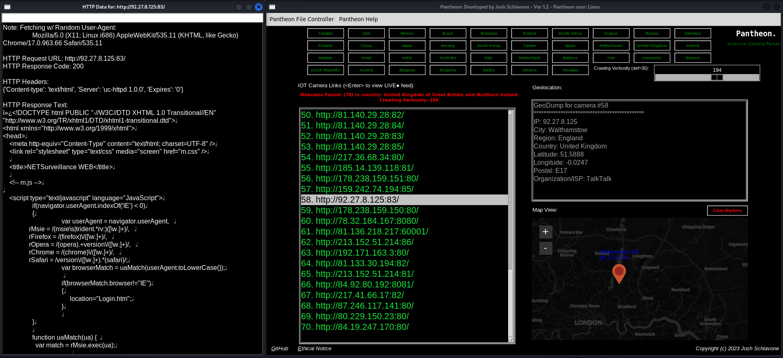Screen dimensions: 783x358
Task: Select the United Kingdom country button
Action: 652,46
